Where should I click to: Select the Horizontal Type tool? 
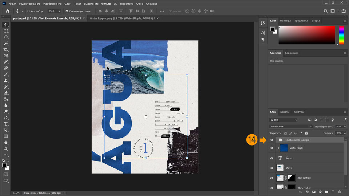tap(6, 124)
